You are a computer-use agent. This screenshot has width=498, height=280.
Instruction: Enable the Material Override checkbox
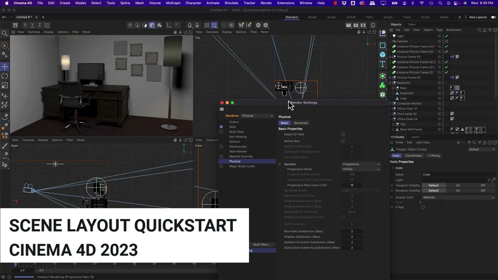[x=221, y=156]
